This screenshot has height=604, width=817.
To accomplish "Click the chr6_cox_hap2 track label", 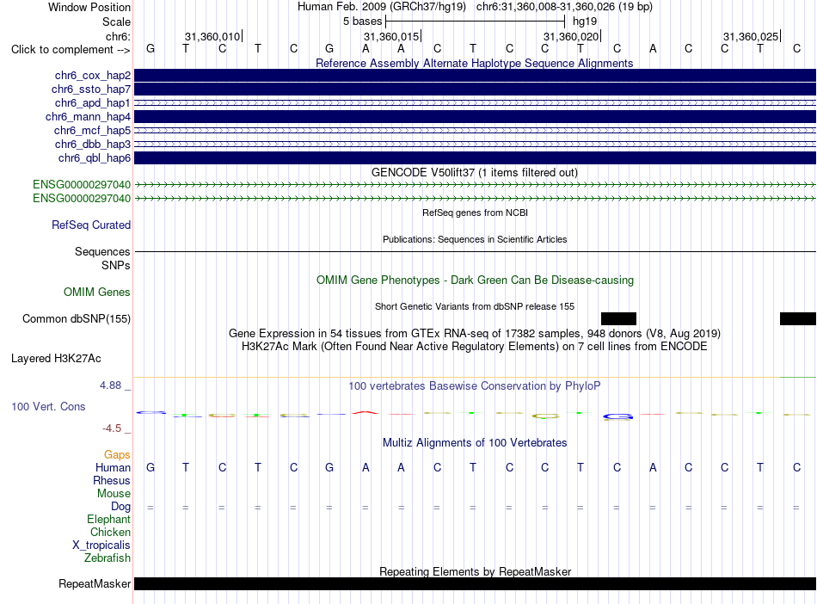I will point(93,76).
